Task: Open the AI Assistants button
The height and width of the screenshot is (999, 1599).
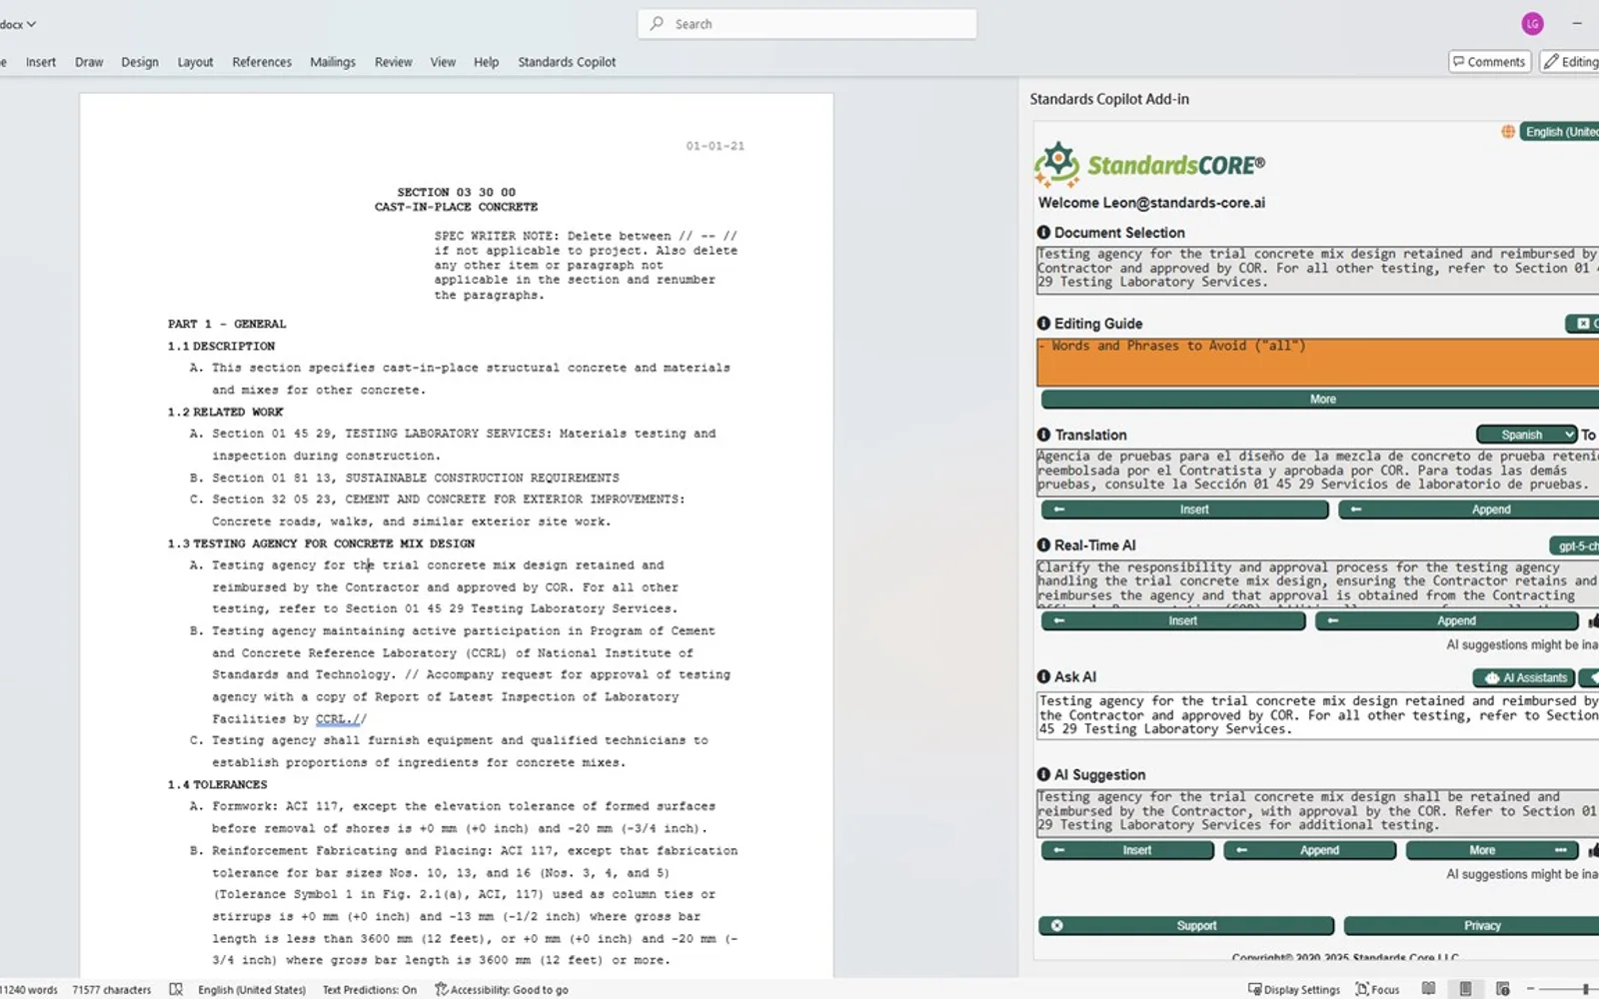Action: (x=1523, y=677)
